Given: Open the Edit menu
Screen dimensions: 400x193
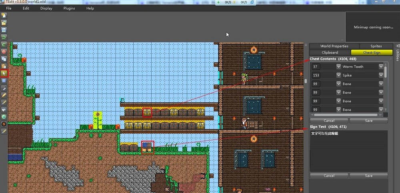Looking at the screenshot, I should point(26,8).
